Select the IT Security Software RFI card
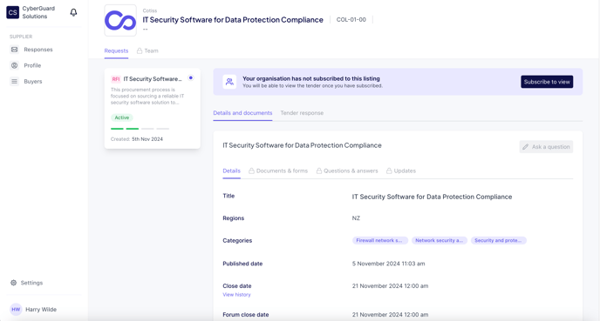Image resolution: width=600 pixels, height=321 pixels. point(153,109)
